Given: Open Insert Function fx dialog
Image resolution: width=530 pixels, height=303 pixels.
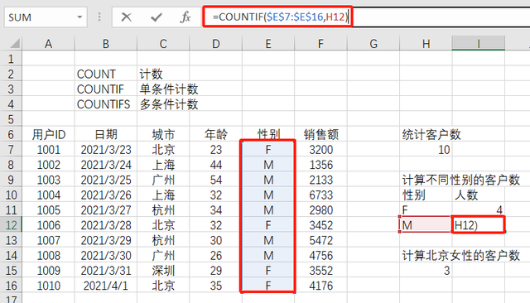Looking at the screenshot, I should (x=185, y=17).
